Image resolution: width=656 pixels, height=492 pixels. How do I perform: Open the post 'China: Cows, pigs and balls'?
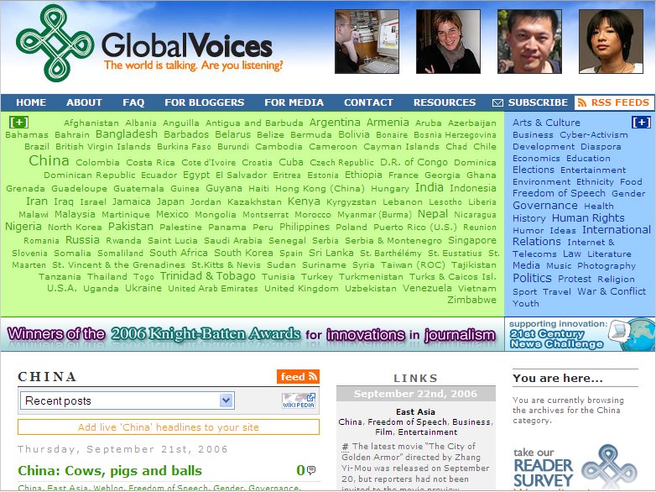click(x=110, y=471)
